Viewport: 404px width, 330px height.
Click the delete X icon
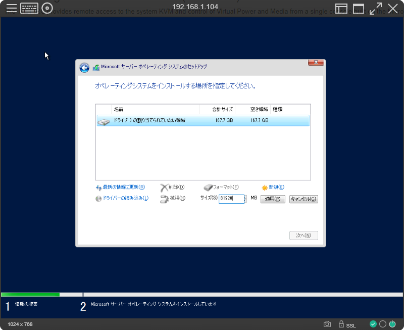[x=164, y=187]
